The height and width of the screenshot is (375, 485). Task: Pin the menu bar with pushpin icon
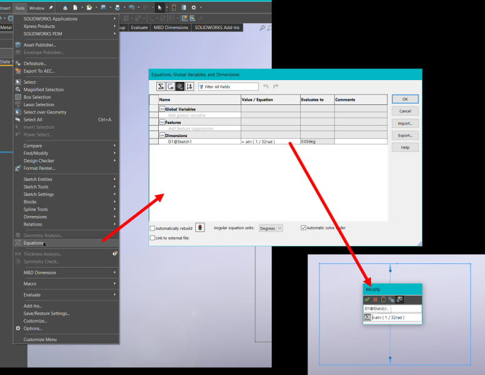[51, 8]
